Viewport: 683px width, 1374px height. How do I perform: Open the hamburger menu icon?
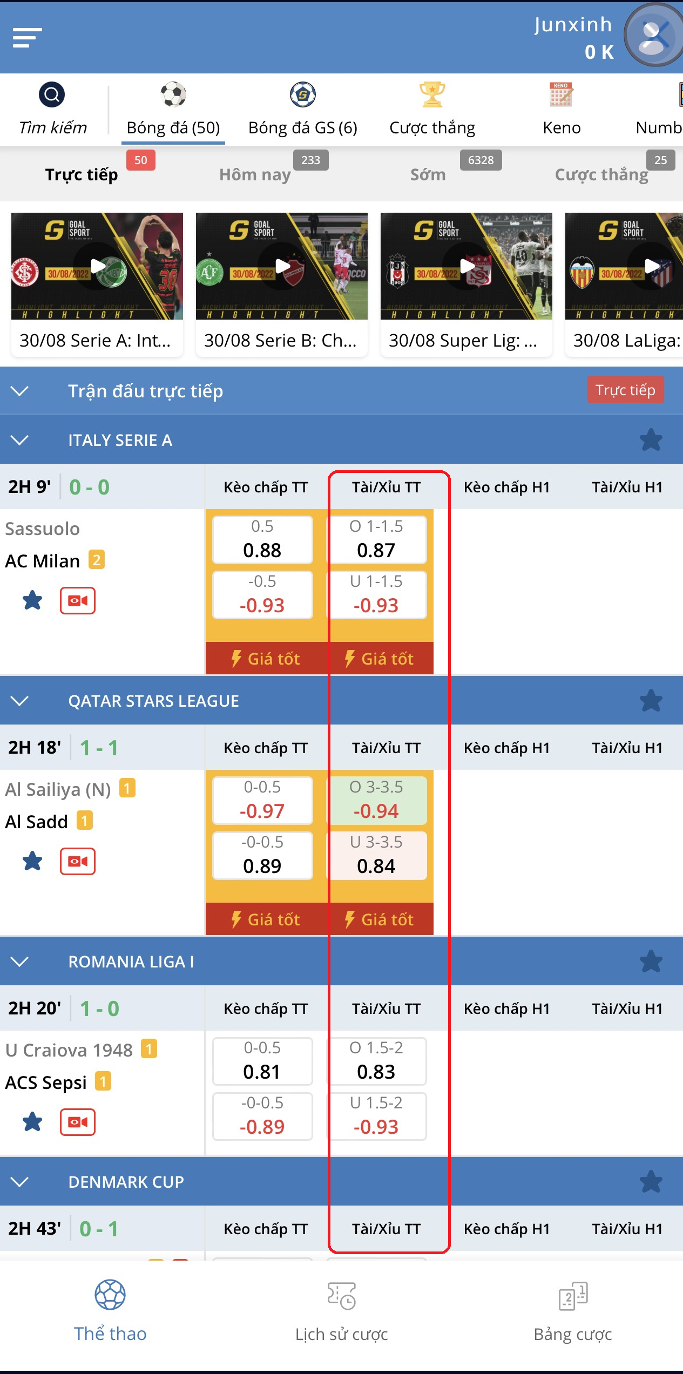point(27,38)
